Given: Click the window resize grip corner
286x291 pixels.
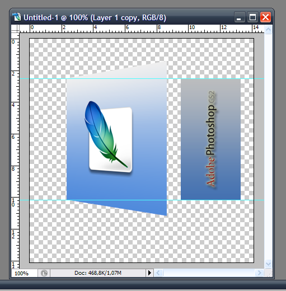Looking at the screenshot, I should pyautogui.click(x=269, y=274).
